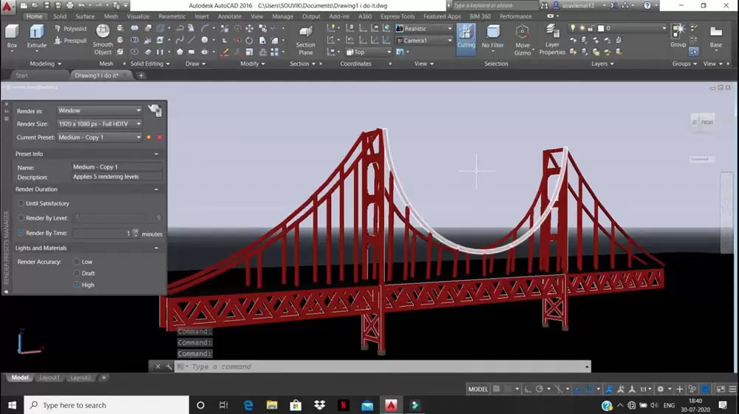
Task: Open the Current Preset dropdown
Action: (138, 138)
